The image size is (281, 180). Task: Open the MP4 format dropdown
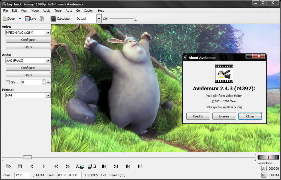[x=48, y=95]
